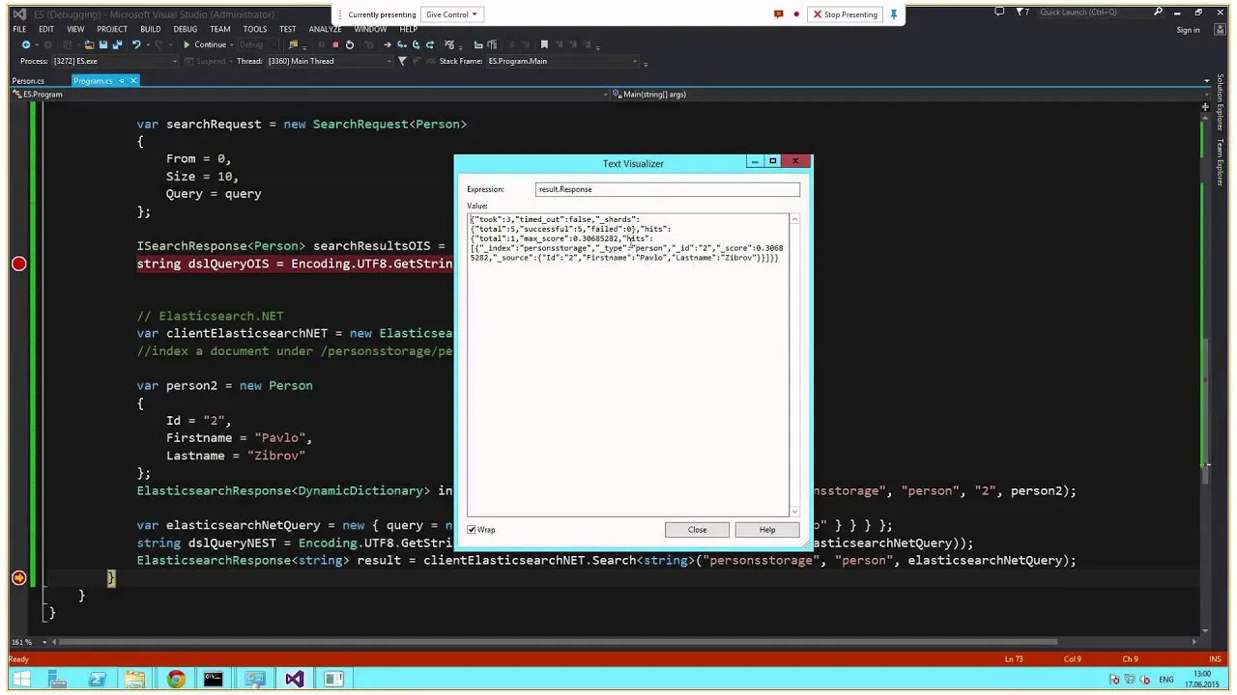The width and height of the screenshot is (1237, 695).
Task: Click the Sign in link
Action: pyautogui.click(x=1188, y=30)
